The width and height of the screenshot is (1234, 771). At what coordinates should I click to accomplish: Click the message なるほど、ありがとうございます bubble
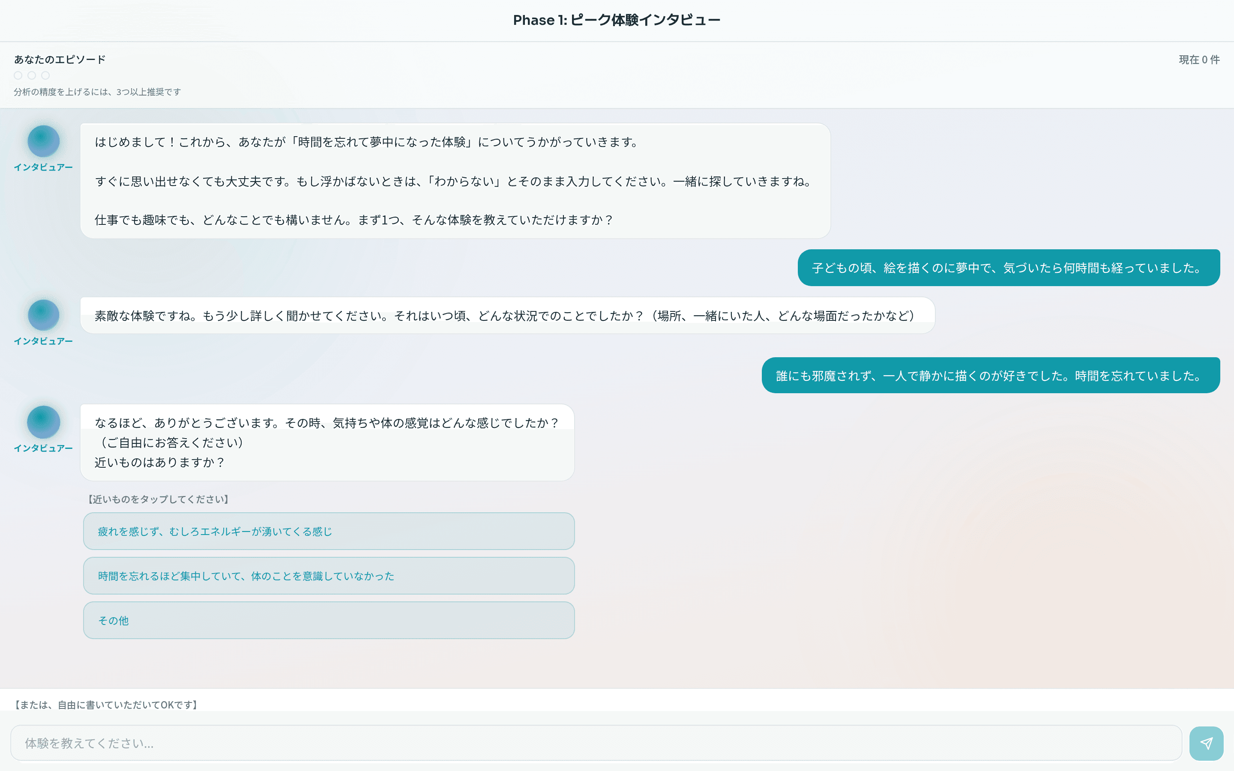pos(327,442)
